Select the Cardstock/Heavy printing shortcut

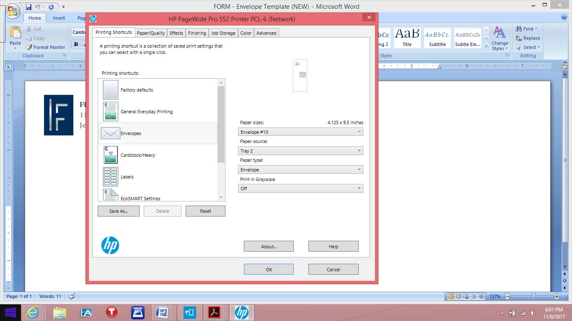coord(158,155)
